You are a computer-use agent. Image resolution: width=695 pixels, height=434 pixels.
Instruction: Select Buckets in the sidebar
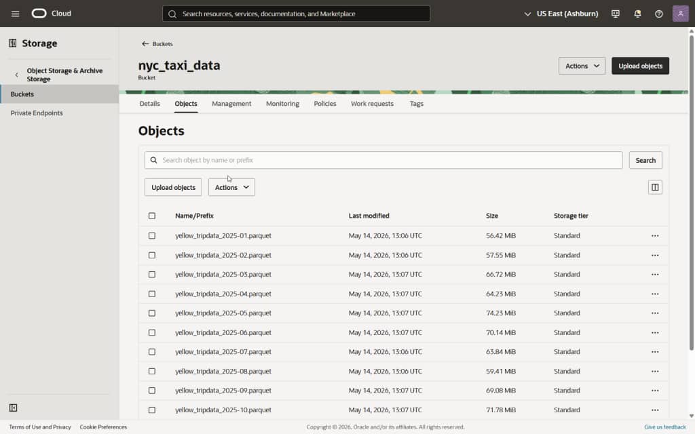click(60, 94)
